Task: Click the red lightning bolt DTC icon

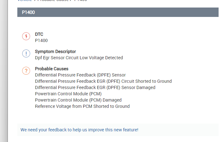Action: coord(26,36)
